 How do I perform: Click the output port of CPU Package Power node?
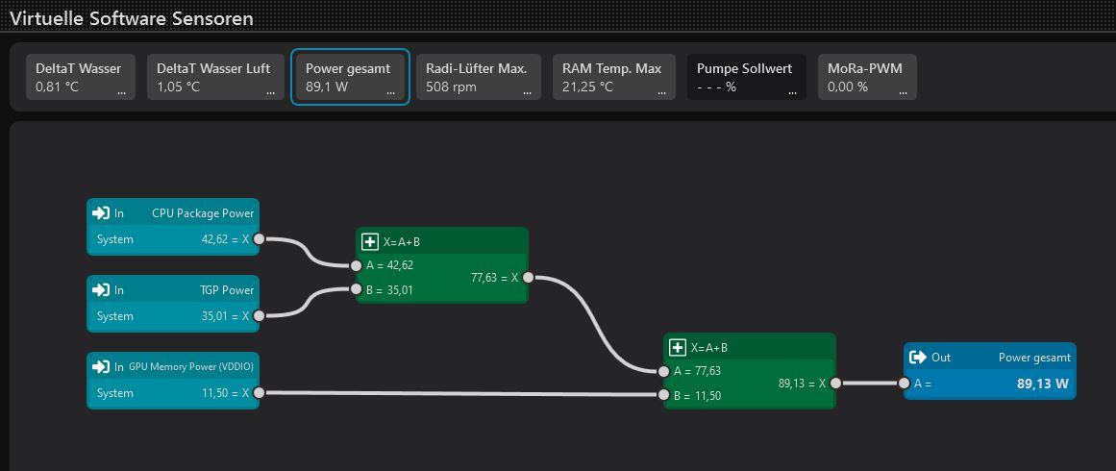pos(259,239)
